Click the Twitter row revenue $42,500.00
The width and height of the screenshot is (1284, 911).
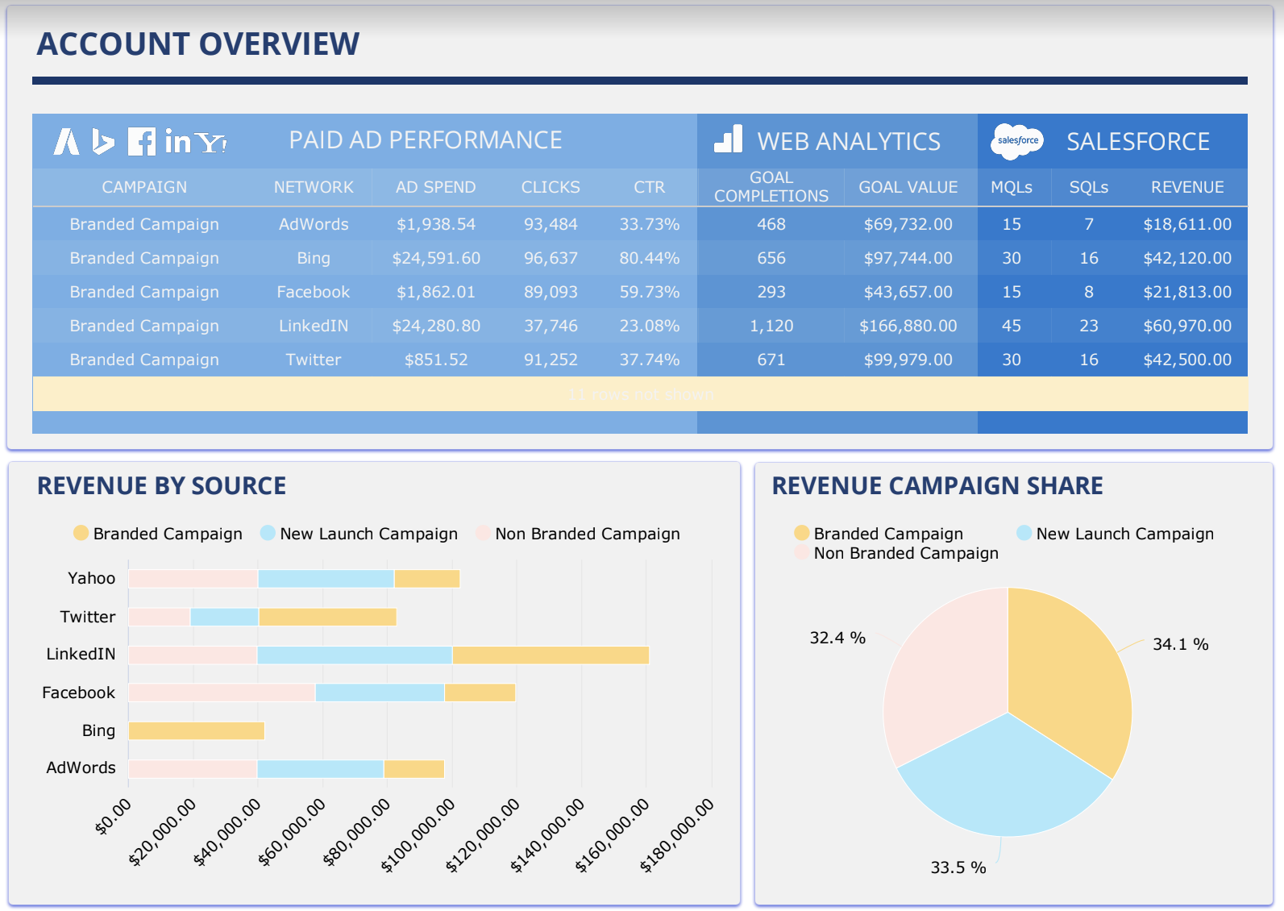coord(1186,360)
